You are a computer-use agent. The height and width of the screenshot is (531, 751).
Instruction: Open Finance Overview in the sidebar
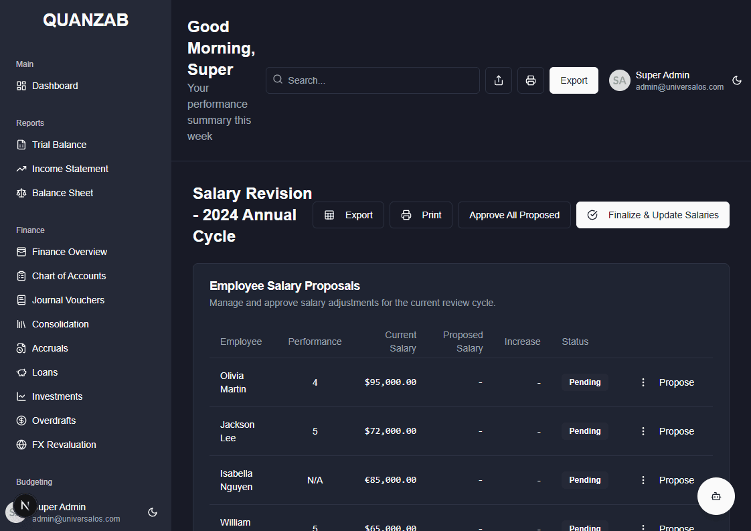pyautogui.click(x=70, y=252)
